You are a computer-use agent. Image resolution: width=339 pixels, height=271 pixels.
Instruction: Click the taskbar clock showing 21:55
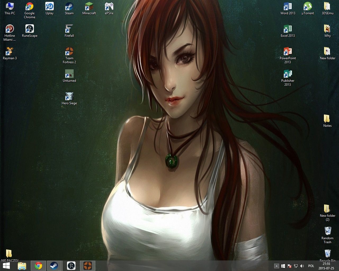[326, 266]
